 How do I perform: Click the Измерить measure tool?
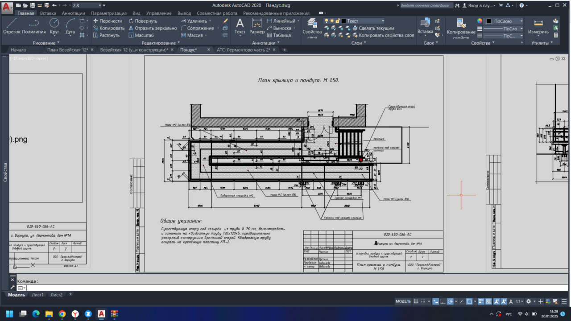point(538,26)
